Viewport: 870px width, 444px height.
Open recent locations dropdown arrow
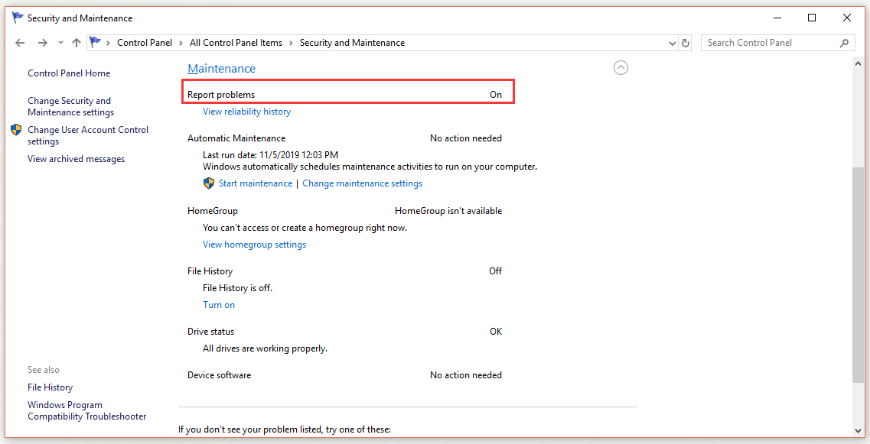pos(60,43)
